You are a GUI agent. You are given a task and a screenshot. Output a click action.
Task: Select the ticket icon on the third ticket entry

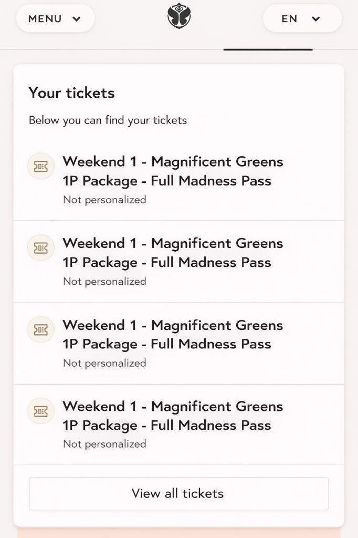click(x=40, y=329)
